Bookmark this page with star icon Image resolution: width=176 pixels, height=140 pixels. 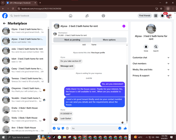(161, 9)
